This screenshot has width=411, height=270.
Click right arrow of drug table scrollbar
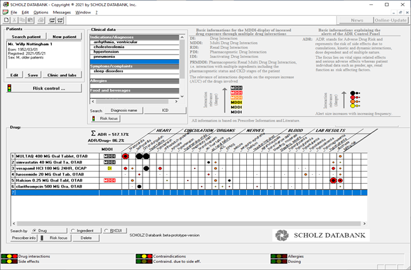pos(364,224)
